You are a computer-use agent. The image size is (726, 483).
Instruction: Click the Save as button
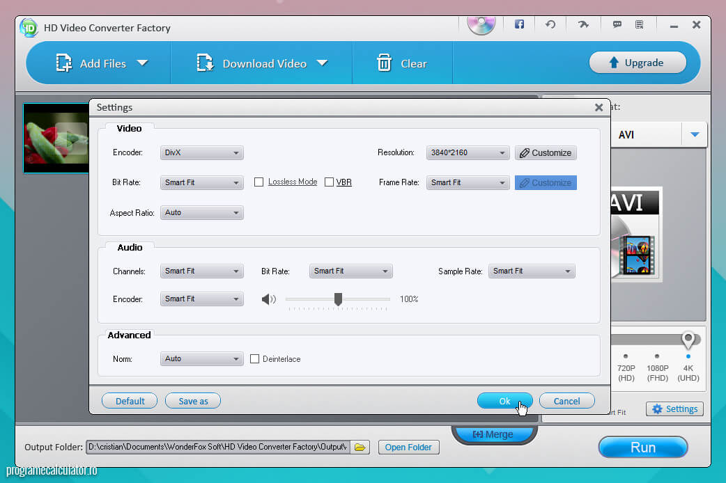(x=193, y=401)
